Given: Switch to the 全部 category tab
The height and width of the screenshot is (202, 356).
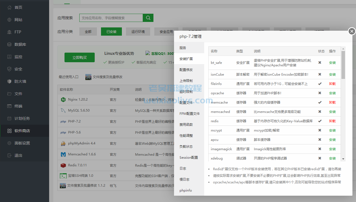Looking at the screenshot, I should click(88, 31).
